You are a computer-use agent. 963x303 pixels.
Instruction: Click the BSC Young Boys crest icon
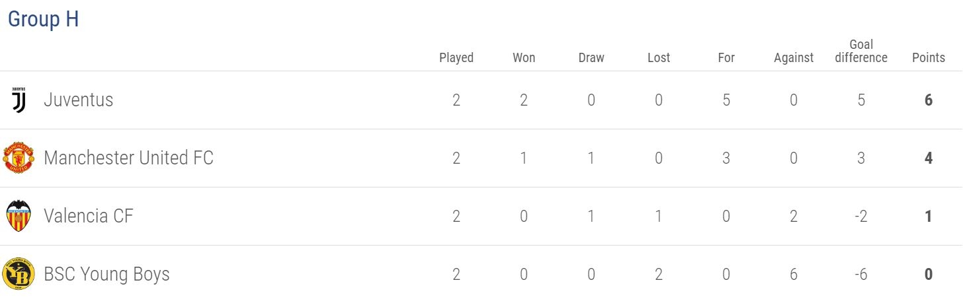click(19, 274)
